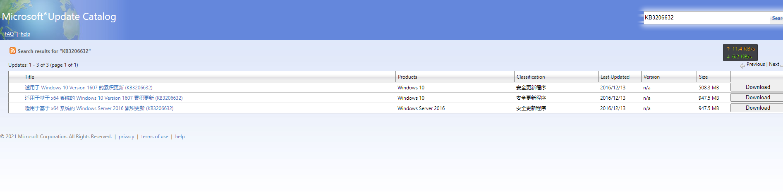Sort by the Classification column header

[x=531, y=77]
